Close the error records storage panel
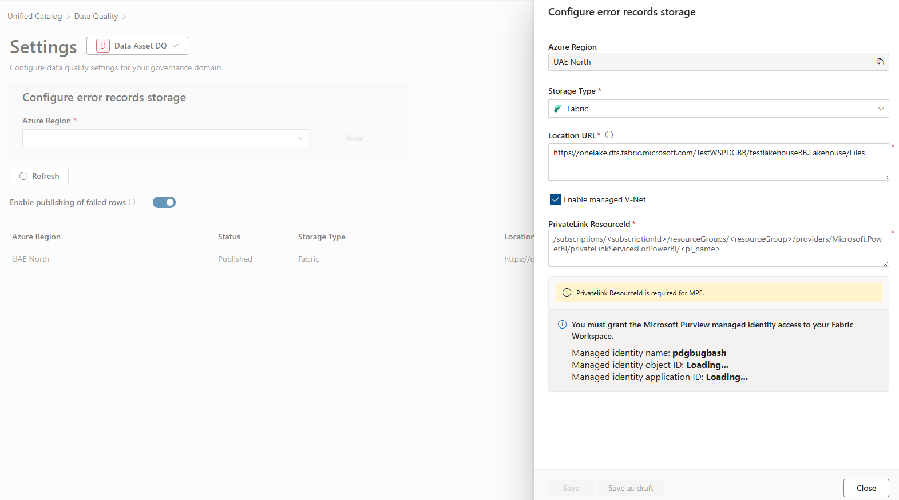 [866, 488]
